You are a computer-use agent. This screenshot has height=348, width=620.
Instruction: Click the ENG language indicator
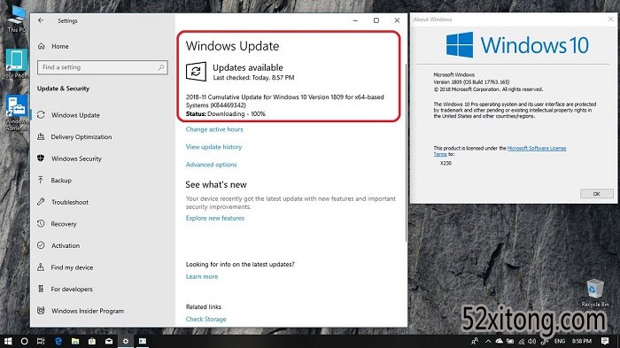pos(560,341)
